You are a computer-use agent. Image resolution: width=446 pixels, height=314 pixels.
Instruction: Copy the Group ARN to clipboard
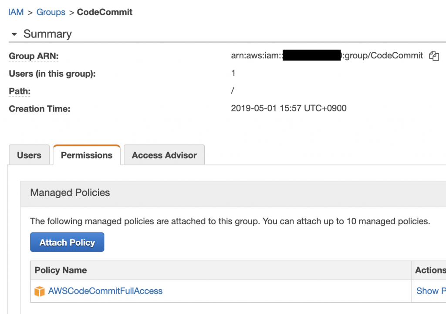click(434, 56)
